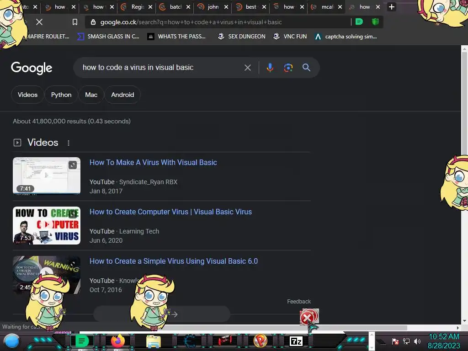
Task: Click the address bar URL
Action: [191, 22]
